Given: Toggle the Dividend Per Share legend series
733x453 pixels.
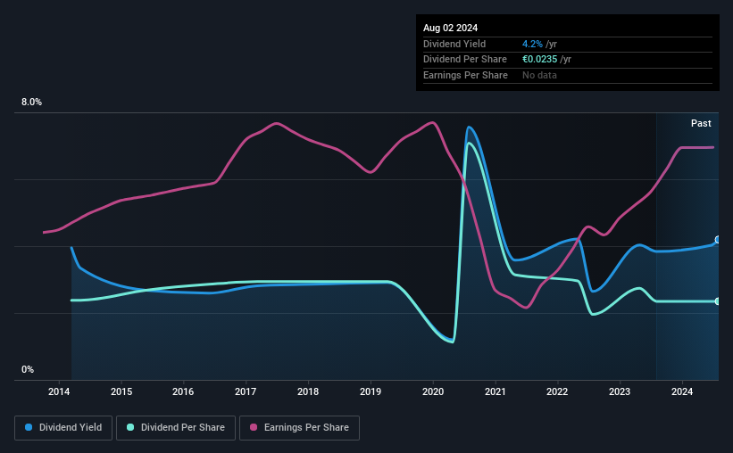Looking at the screenshot, I should tap(176, 428).
